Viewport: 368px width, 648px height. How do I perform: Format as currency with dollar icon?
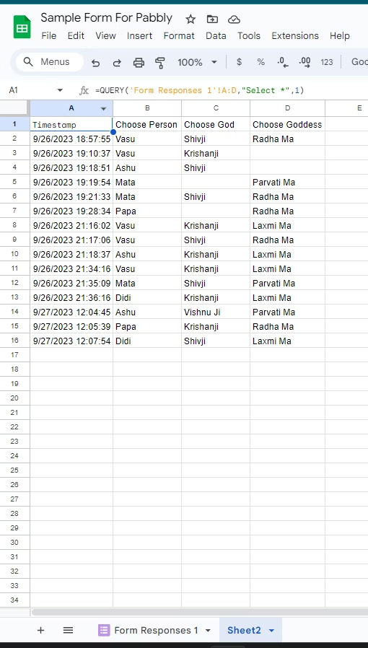click(239, 62)
